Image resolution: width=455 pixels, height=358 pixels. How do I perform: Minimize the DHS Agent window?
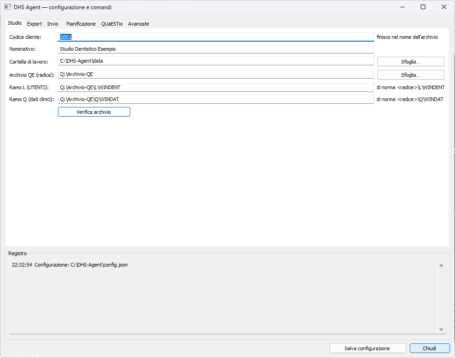pos(402,7)
